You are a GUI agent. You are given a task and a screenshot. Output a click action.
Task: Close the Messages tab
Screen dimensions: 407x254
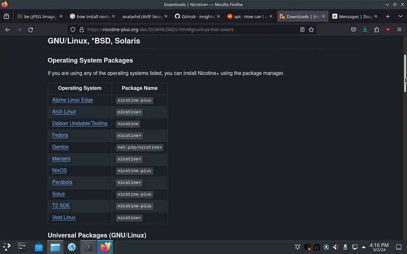pyautogui.click(x=376, y=16)
